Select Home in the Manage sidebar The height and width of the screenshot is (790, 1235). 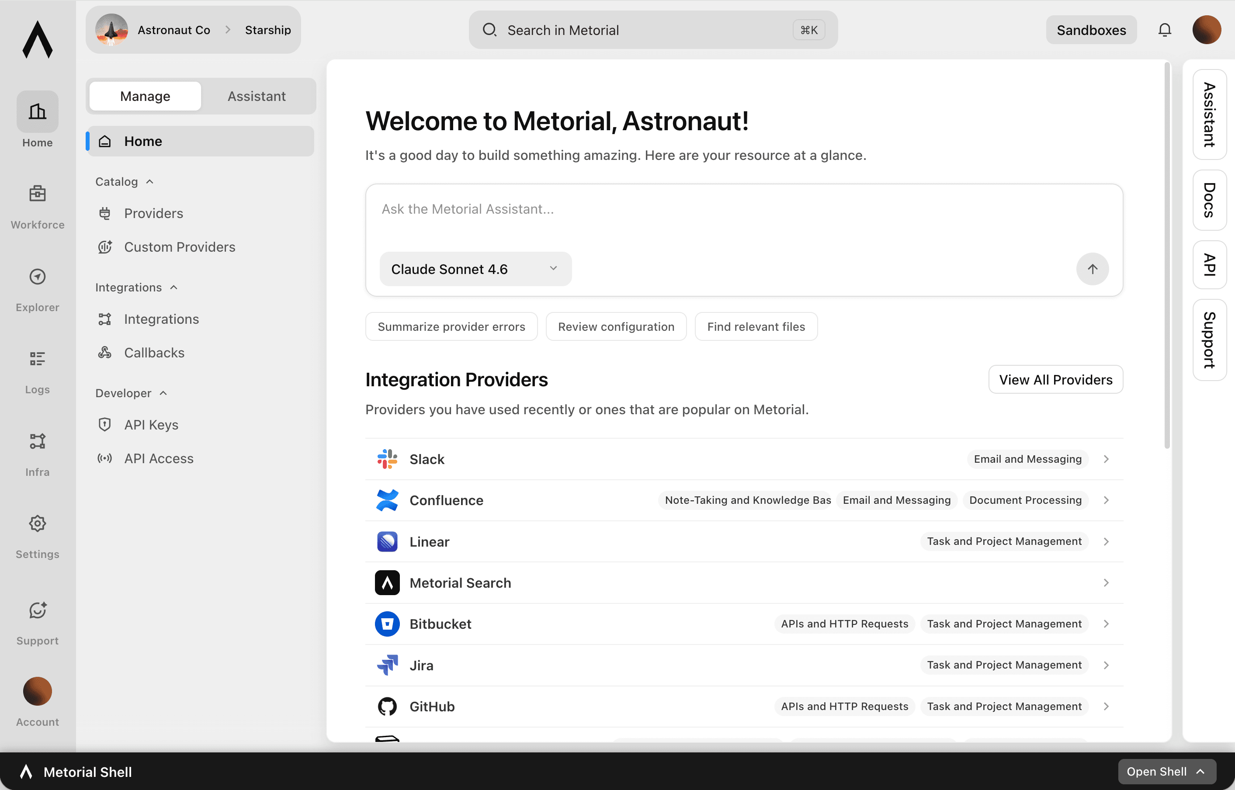tap(200, 141)
